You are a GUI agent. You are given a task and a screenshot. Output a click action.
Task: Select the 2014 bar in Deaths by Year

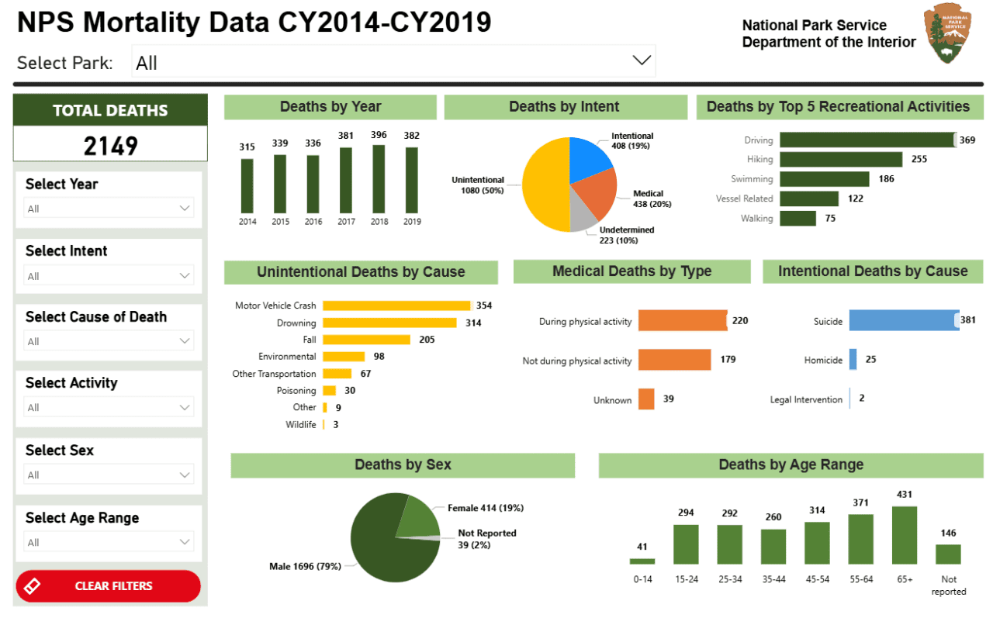pyautogui.click(x=247, y=186)
